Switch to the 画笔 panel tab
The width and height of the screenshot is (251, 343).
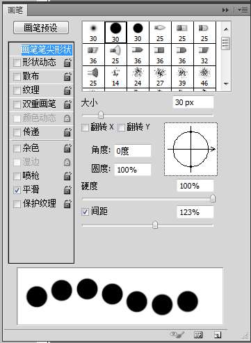[x=15, y=10]
